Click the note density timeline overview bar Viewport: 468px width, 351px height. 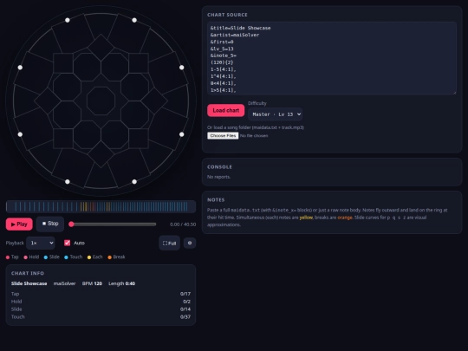pyautogui.click(x=101, y=206)
